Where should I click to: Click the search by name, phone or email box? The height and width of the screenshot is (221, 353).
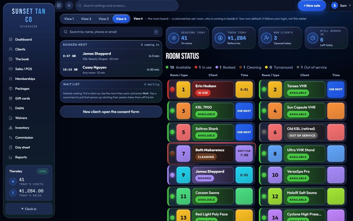111,32
